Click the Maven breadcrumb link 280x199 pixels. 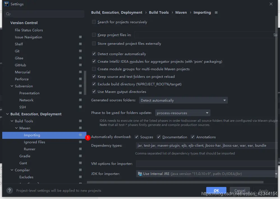coord(181,13)
